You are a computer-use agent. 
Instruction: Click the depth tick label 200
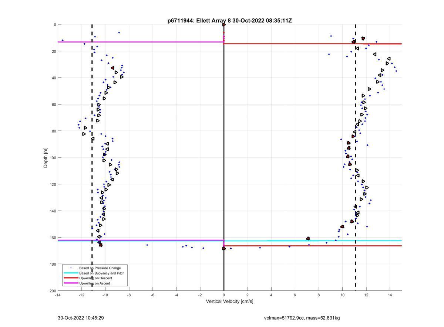pyautogui.click(x=53, y=291)
